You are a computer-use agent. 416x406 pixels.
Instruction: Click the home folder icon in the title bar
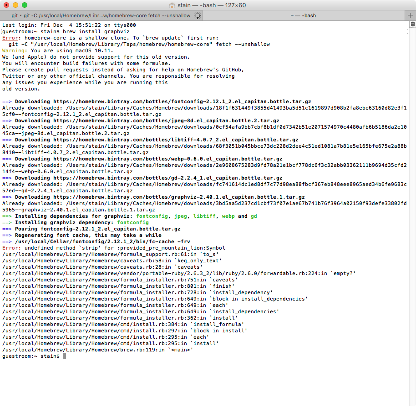[172, 5]
